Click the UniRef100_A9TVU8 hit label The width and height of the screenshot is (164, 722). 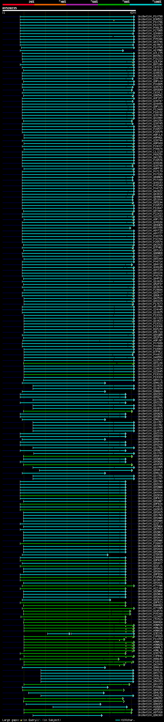click(150, 713)
